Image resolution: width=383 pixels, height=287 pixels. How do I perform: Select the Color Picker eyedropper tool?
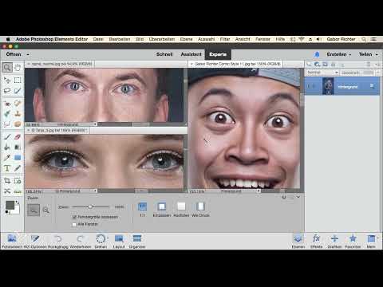[7, 158]
